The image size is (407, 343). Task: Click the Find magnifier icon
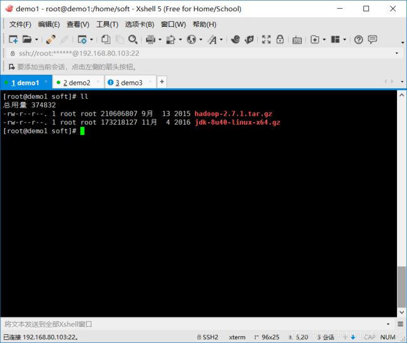(133, 39)
